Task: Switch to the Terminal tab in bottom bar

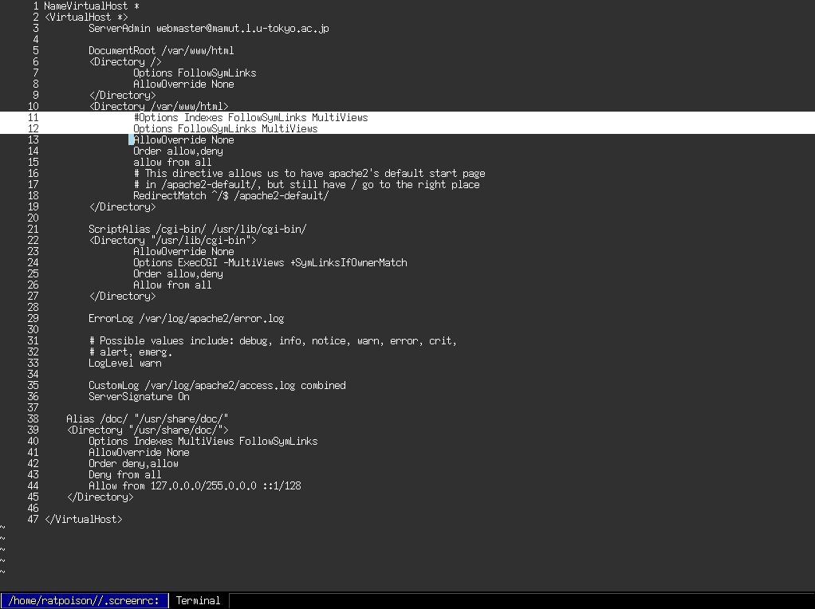Action: tap(198, 600)
